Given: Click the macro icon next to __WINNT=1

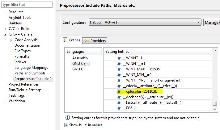Looking at the screenshot, I should pyautogui.click(x=119, y=58).
